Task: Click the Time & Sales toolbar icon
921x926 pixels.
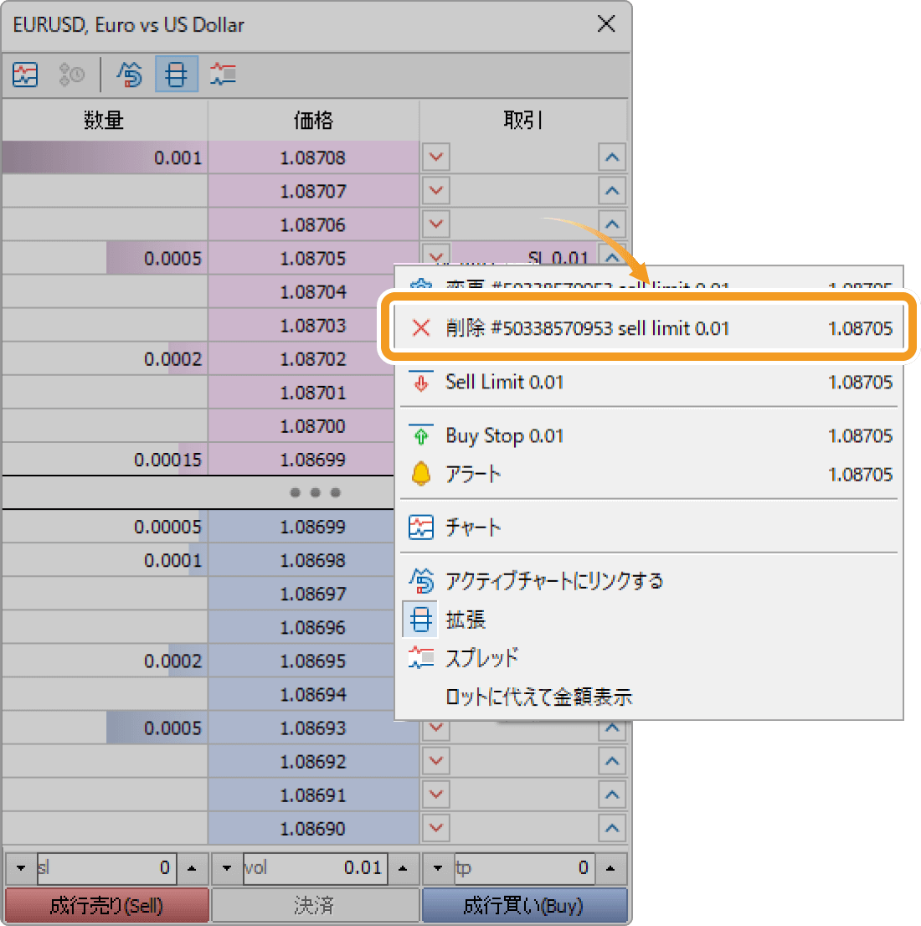Action: click(x=71, y=75)
